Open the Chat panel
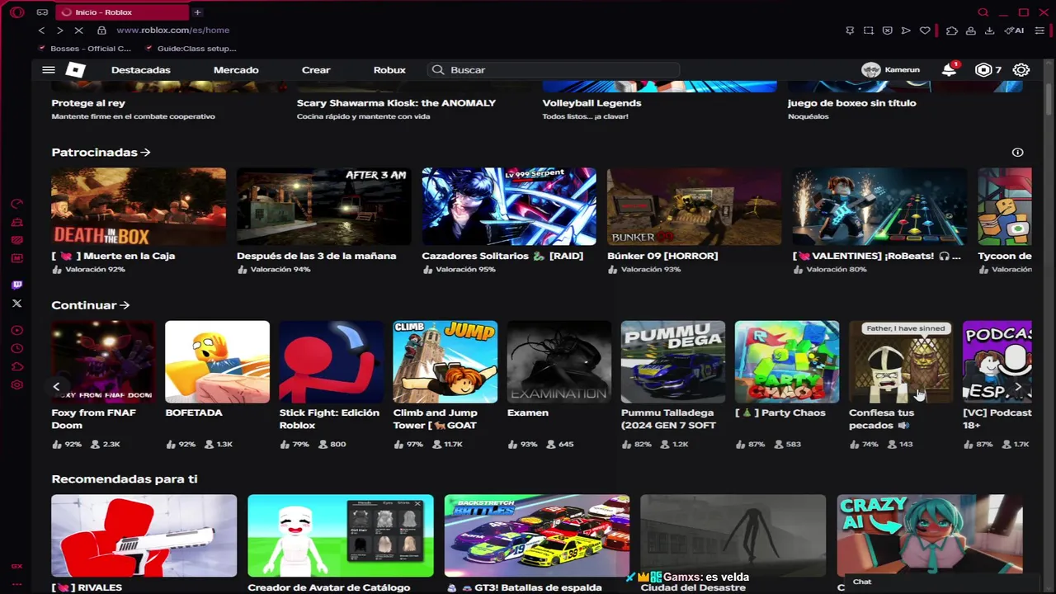This screenshot has width=1056, height=594. (x=862, y=582)
